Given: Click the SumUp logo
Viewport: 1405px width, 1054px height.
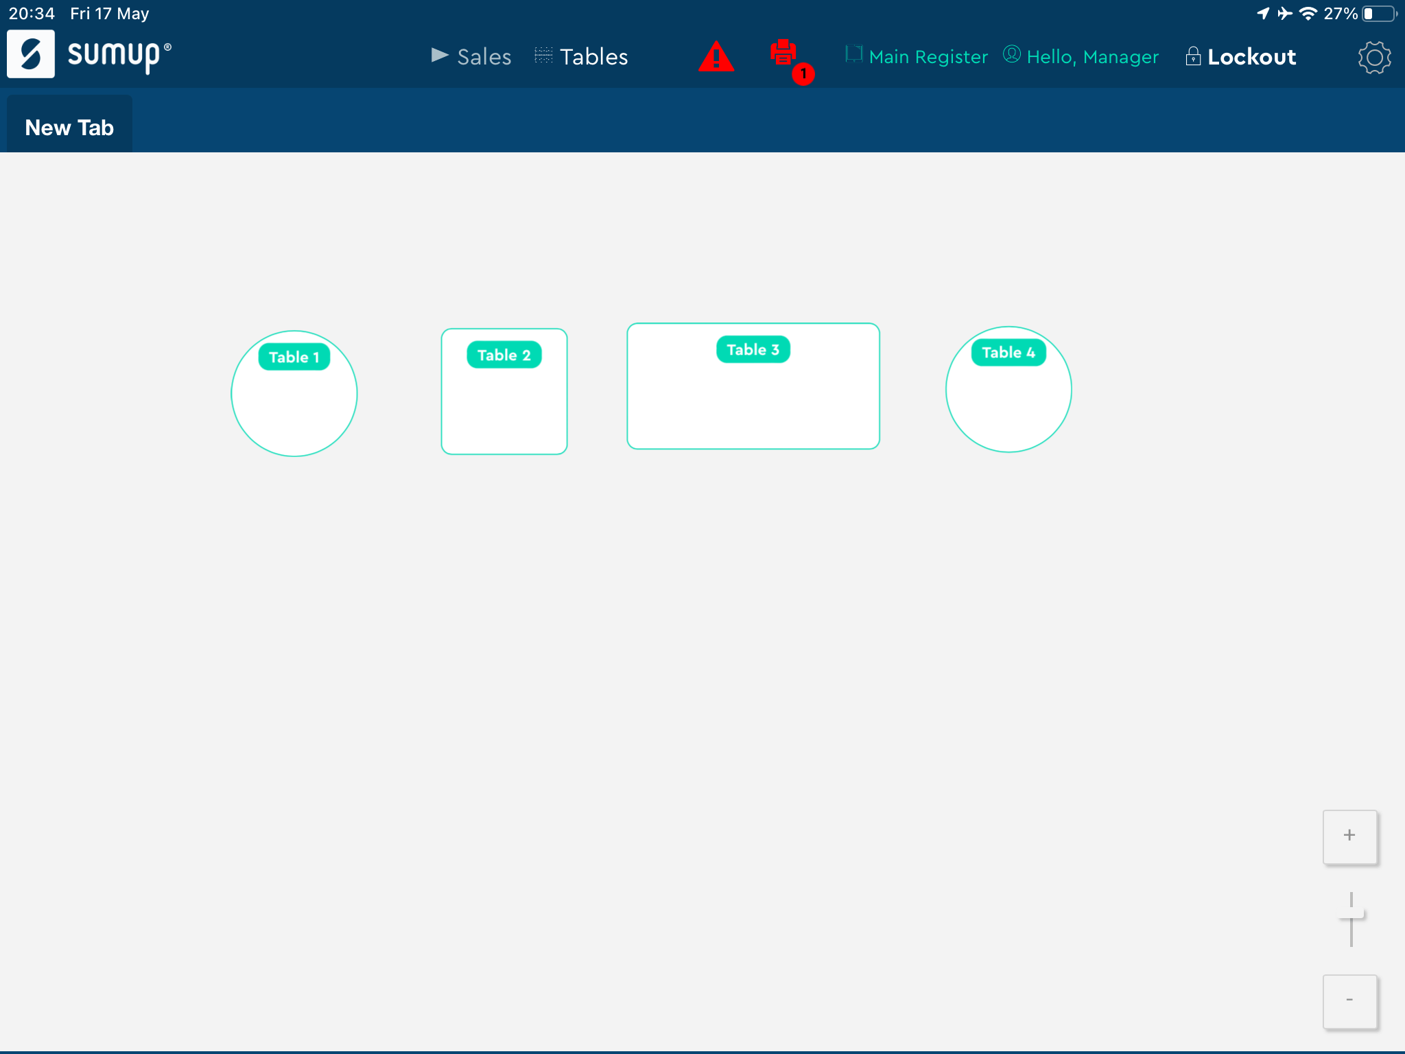Looking at the screenshot, I should pos(32,54).
